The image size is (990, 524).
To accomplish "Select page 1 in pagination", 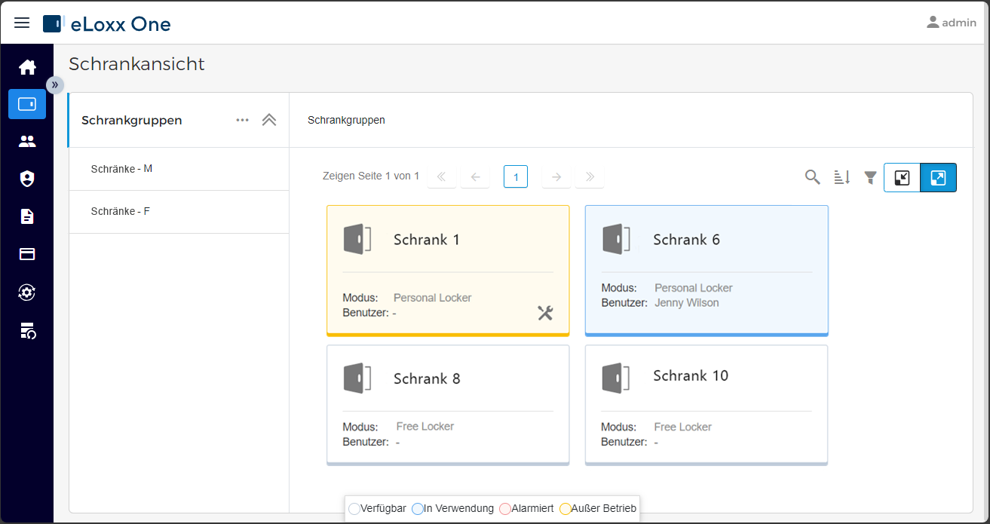I will [516, 176].
